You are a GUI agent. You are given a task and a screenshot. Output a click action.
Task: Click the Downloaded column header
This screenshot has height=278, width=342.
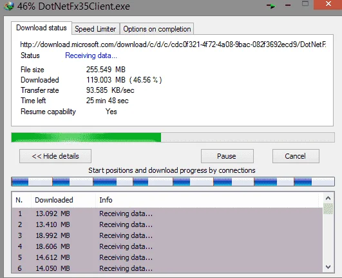point(64,200)
